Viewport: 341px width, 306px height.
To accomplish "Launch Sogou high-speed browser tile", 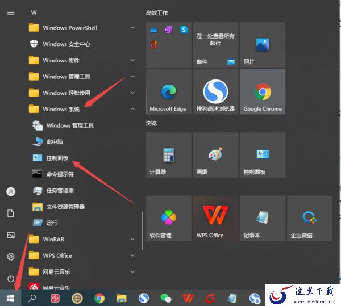I will (x=215, y=92).
